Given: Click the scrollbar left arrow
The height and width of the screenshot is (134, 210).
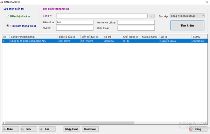Looking at the screenshot, I should click(x=3, y=123).
